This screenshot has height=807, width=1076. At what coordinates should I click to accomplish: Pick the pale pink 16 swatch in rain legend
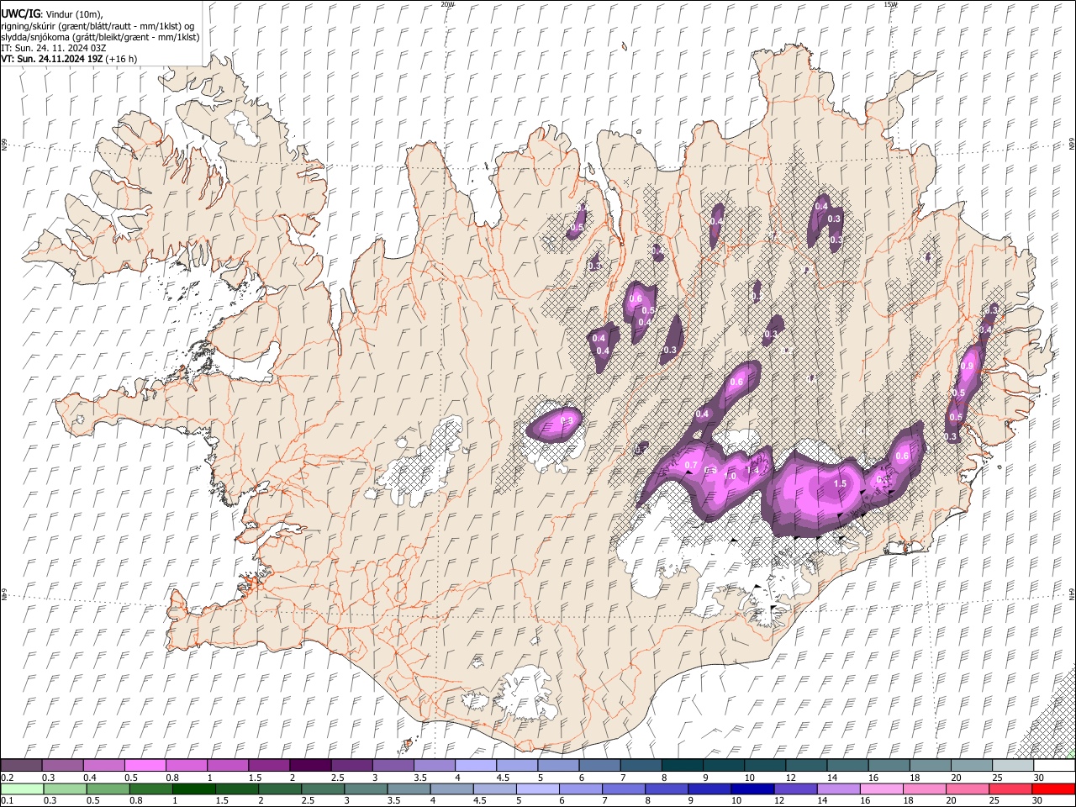coord(880,789)
